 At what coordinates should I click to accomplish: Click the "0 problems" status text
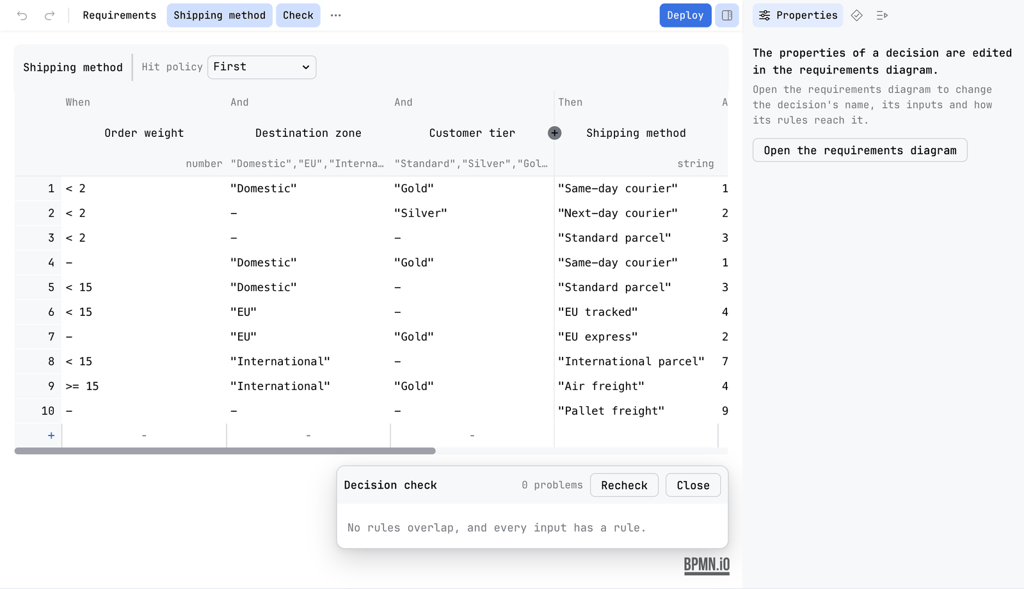(552, 485)
